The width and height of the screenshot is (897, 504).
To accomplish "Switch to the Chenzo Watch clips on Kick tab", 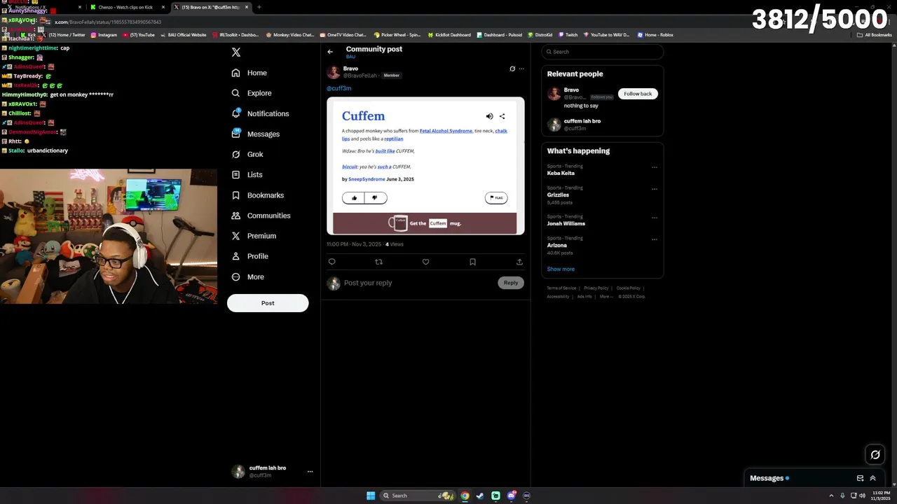I will 125,7.
